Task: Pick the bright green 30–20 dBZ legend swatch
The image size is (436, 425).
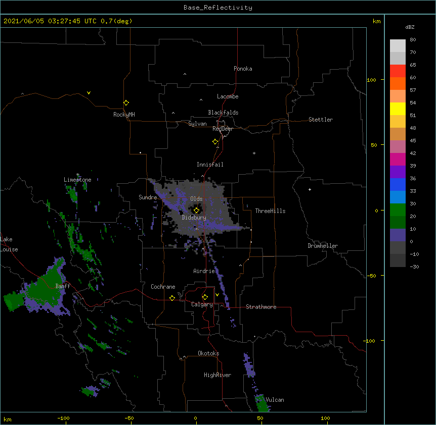Action: 398,210
